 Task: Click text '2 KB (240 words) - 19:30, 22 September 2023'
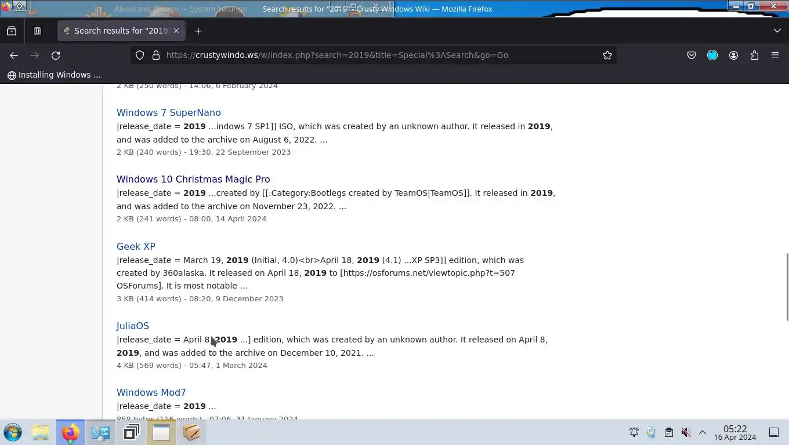204,152
